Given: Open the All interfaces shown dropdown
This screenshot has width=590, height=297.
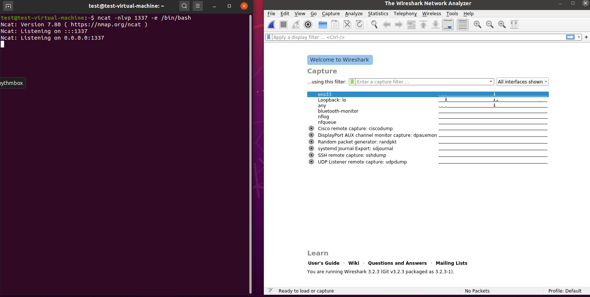Looking at the screenshot, I should click(x=522, y=82).
